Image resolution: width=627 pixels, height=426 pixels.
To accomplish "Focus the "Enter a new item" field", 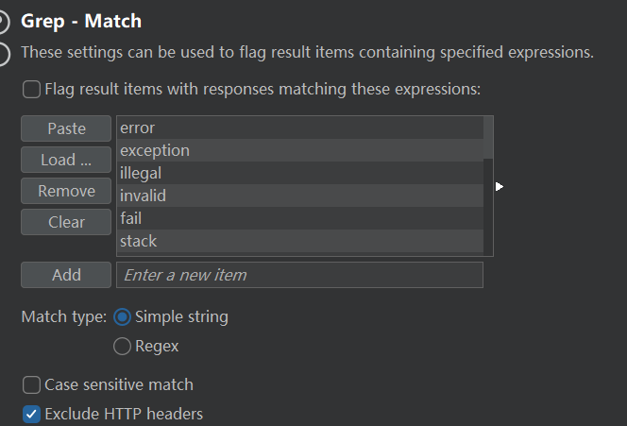I will (x=299, y=275).
